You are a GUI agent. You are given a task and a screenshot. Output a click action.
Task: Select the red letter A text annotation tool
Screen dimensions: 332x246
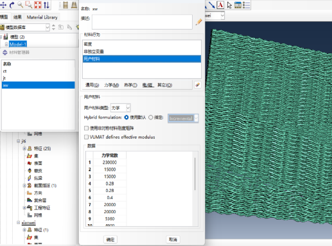pos(220,4)
